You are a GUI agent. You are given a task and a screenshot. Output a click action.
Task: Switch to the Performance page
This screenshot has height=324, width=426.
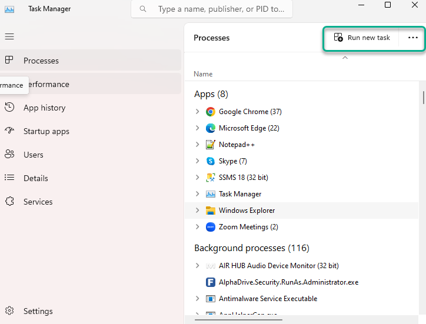click(x=91, y=84)
